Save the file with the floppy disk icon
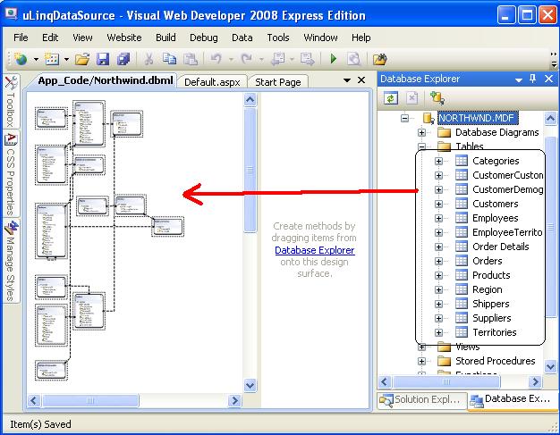 (103, 59)
